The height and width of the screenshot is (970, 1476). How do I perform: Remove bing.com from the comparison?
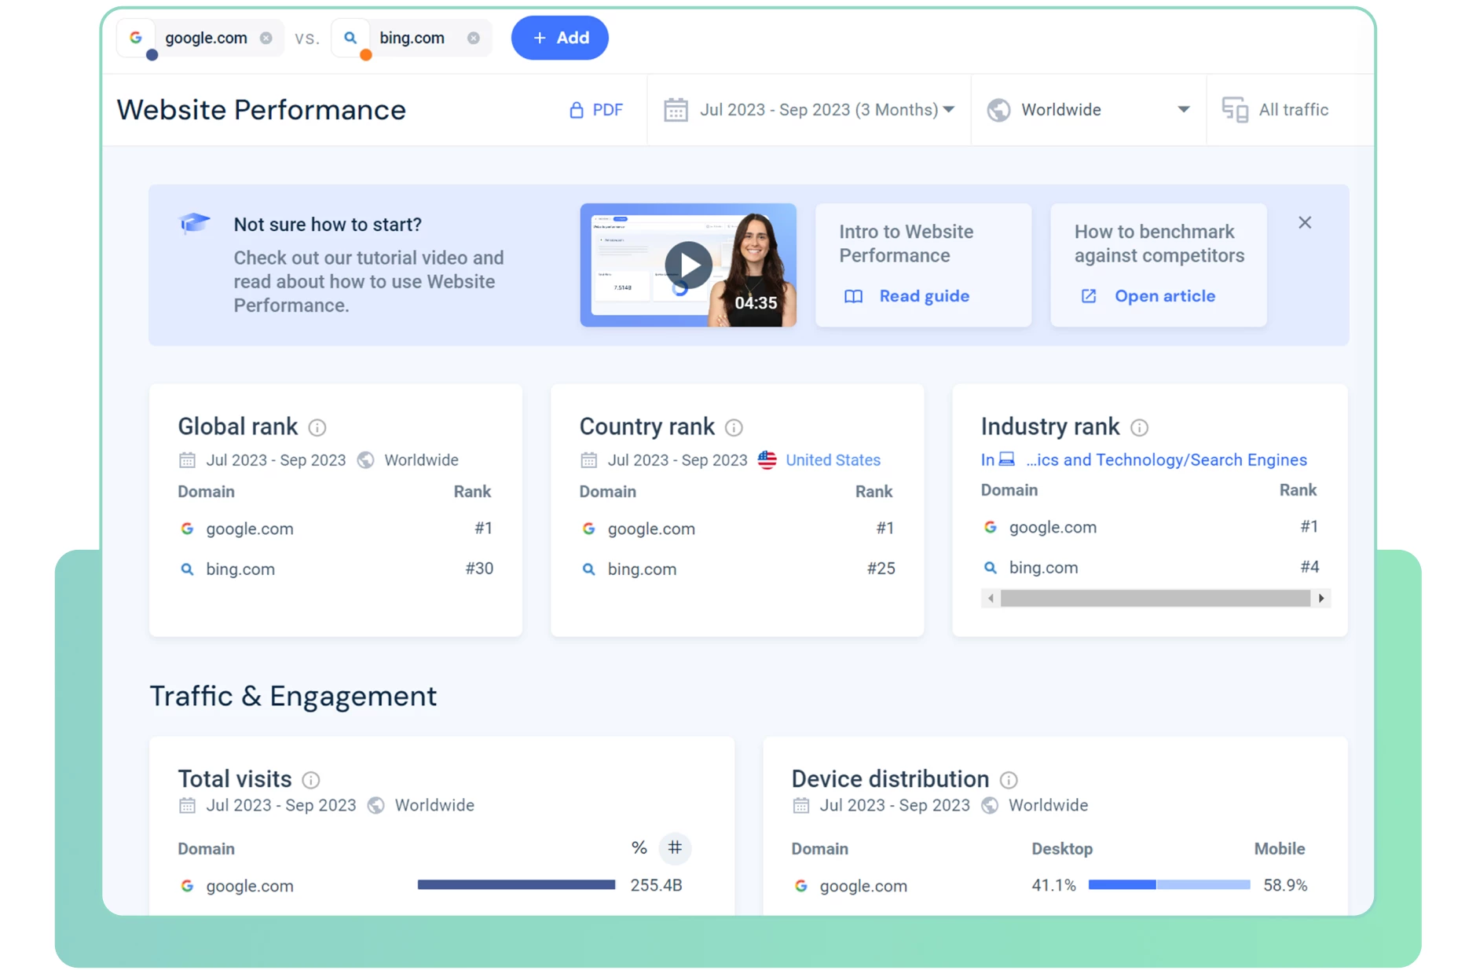click(x=473, y=38)
